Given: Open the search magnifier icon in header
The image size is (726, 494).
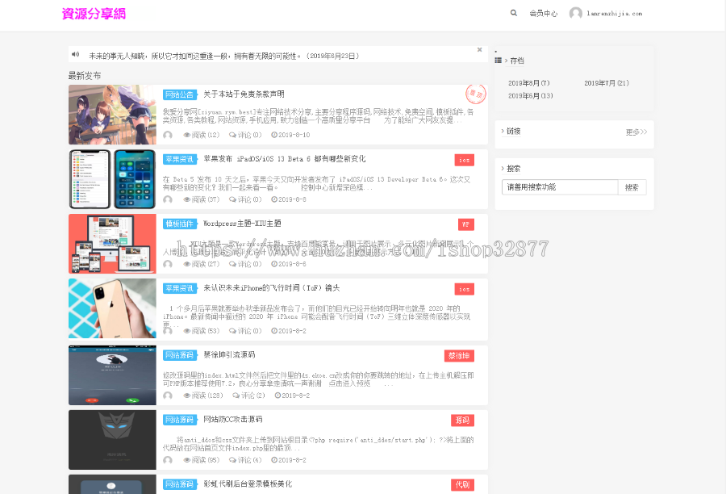Looking at the screenshot, I should pyautogui.click(x=514, y=13).
